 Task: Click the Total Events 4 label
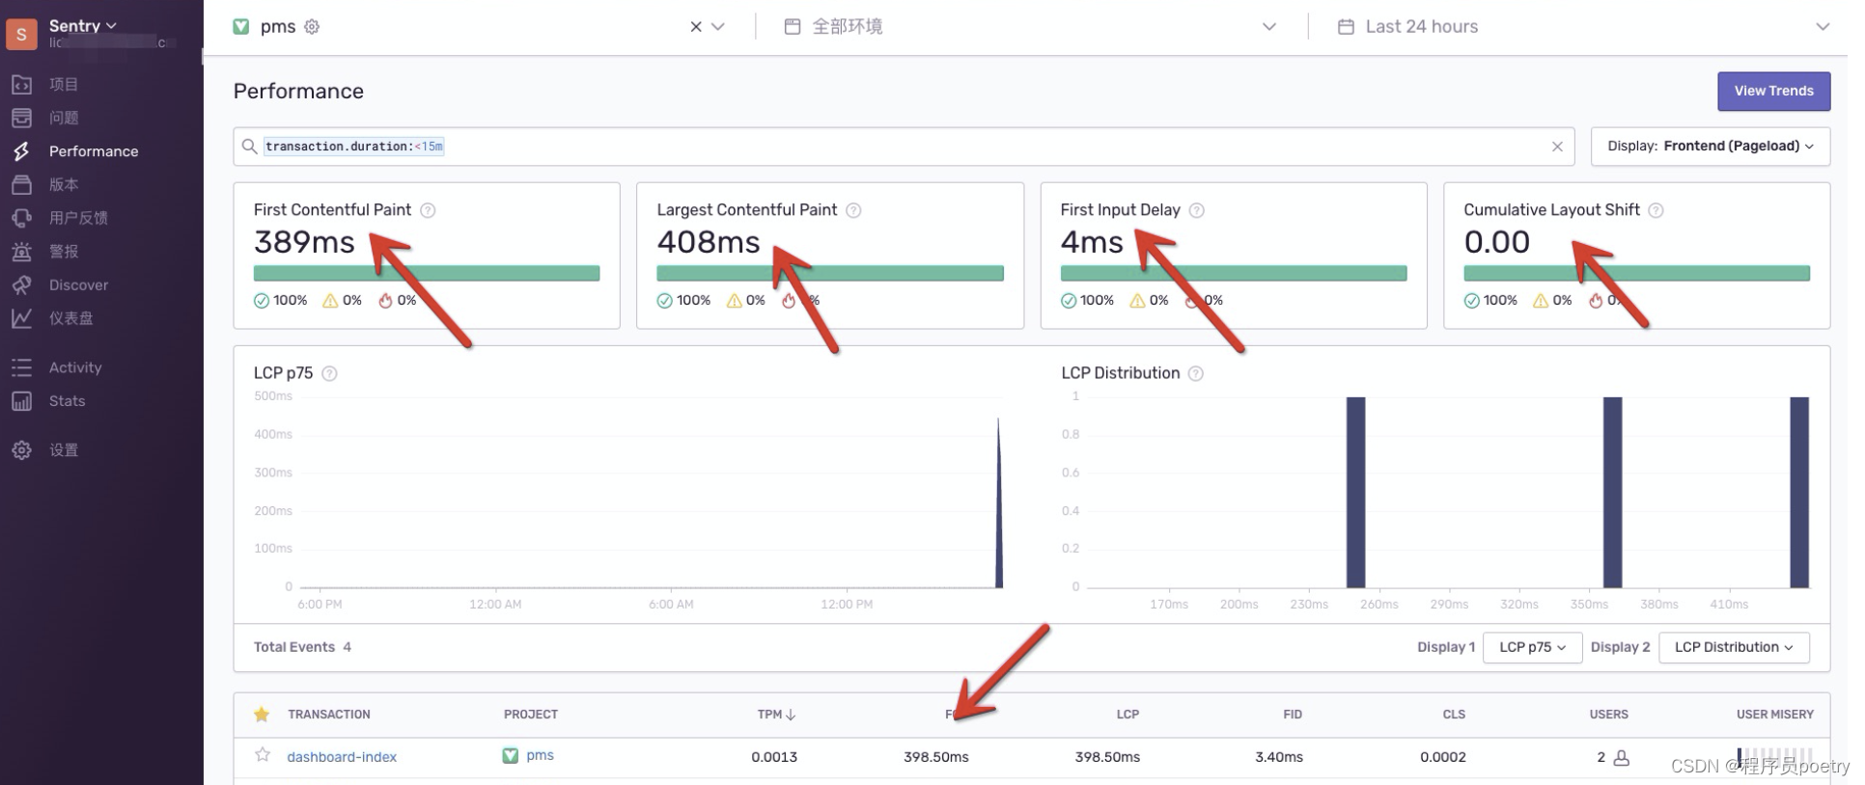(x=302, y=647)
